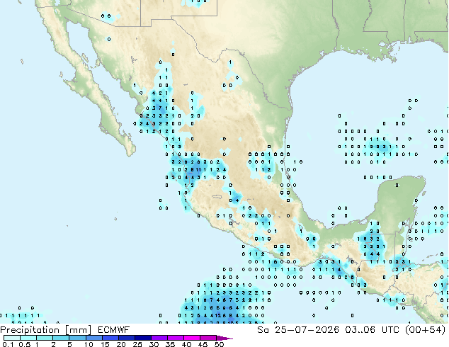
Task: Select the legend swatch between 45 and 50
Action: [x=208, y=338]
